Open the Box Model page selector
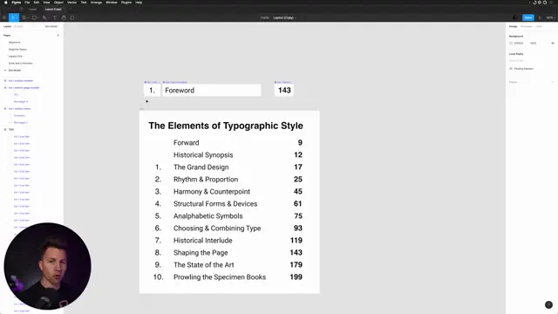 (x=51, y=26)
